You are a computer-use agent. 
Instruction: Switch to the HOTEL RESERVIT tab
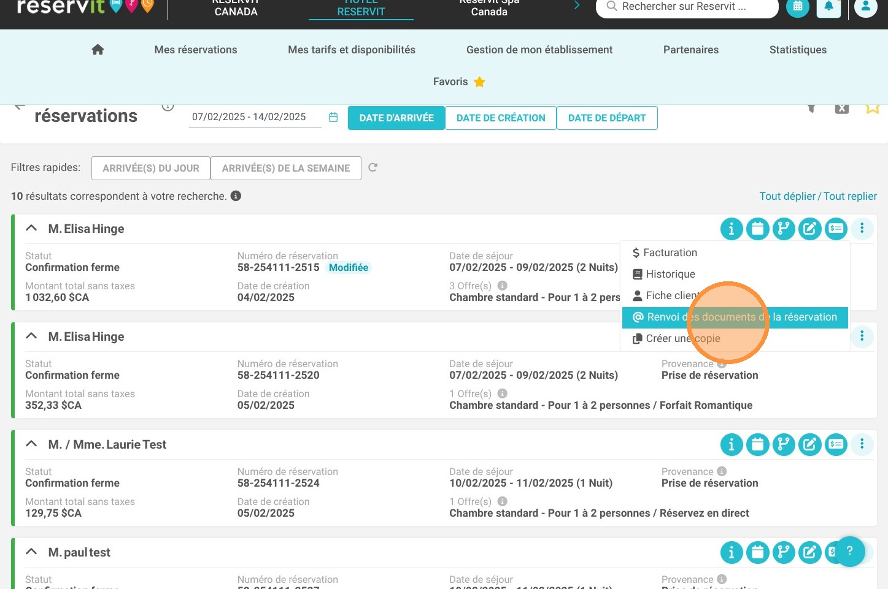point(361,9)
